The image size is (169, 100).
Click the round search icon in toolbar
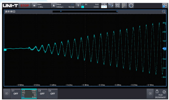coord(131,6)
